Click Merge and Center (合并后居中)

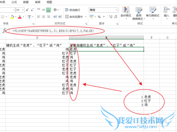[74, 17]
